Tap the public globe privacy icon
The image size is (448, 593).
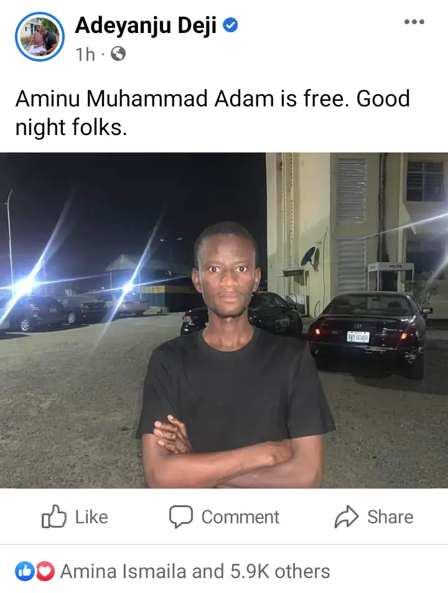tap(118, 54)
